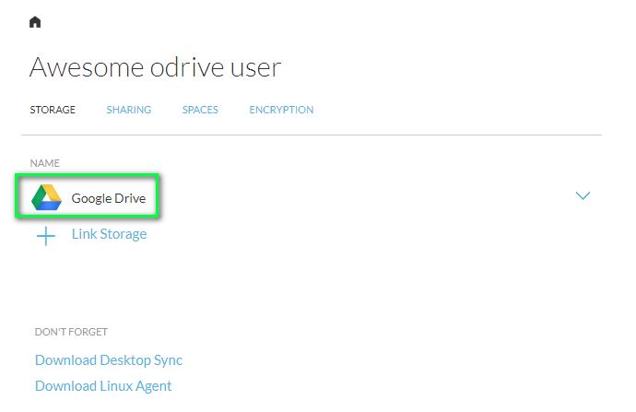Switch to the Sharing tab
The width and height of the screenshot is (636, 412).
point(128,110)
